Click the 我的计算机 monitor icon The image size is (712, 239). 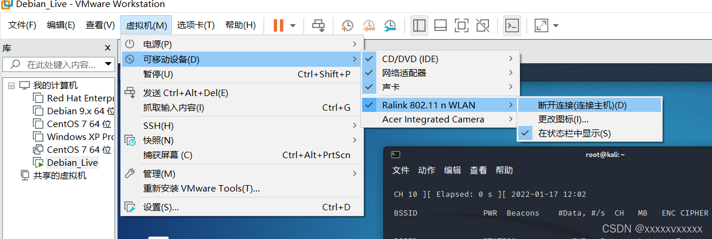[x=25, y=86]
